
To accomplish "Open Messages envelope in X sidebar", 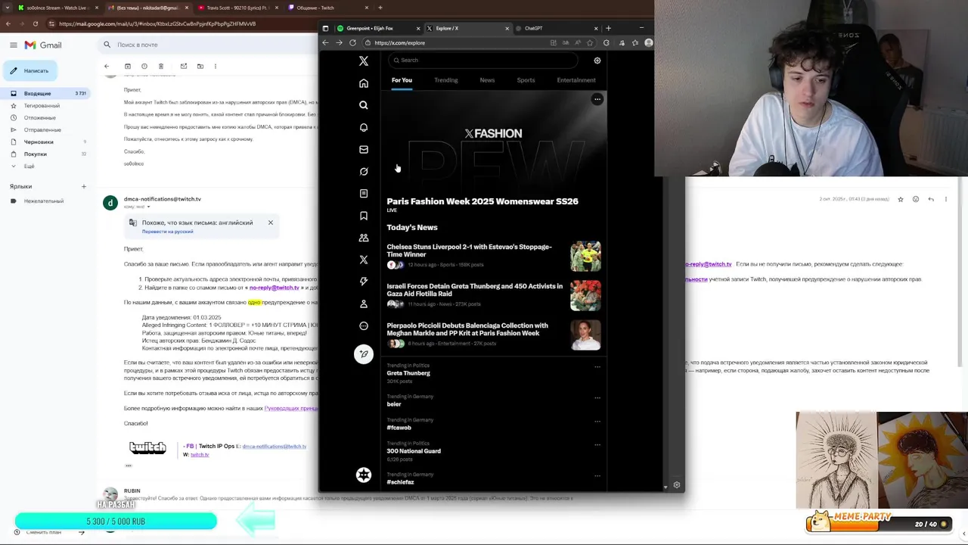I will point(364,149).
